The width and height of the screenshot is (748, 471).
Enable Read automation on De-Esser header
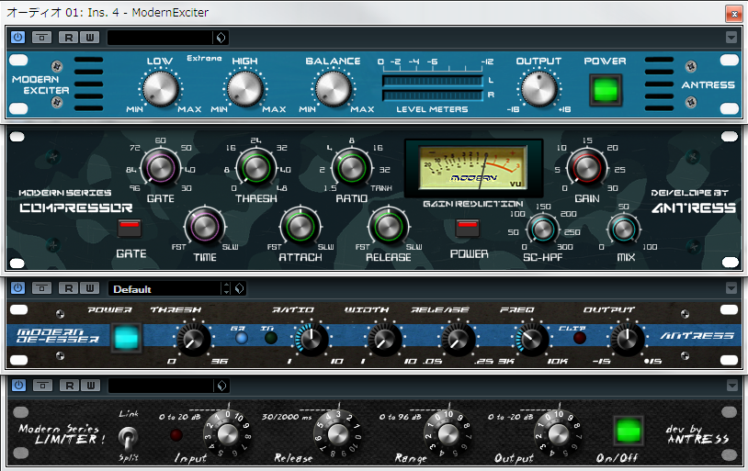[x=69, y=288]
